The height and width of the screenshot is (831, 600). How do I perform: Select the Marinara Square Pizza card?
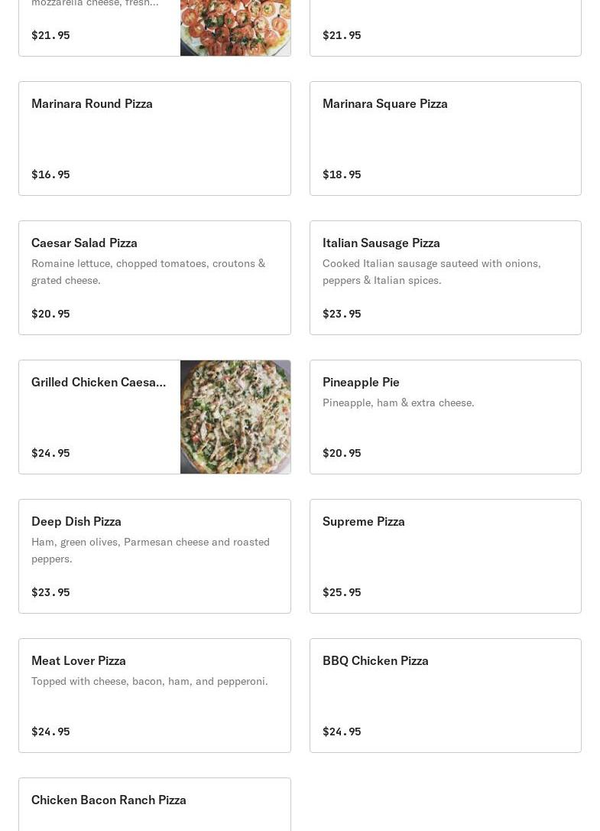(445, 138)
